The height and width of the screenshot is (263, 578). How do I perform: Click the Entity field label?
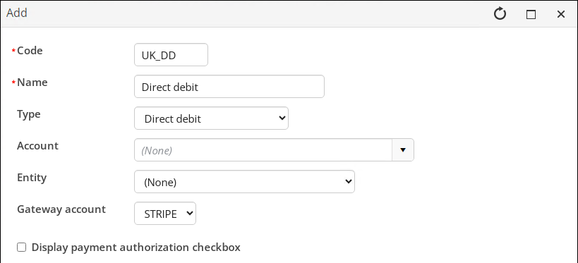point(32,178)
